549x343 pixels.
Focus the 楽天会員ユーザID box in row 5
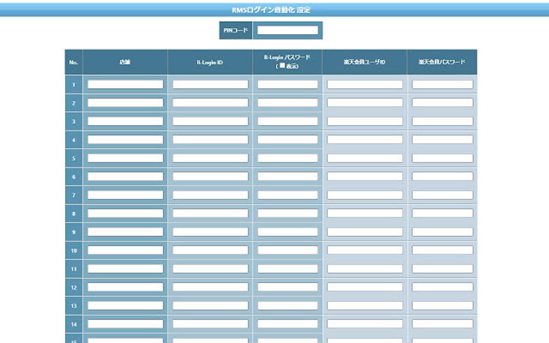click(365, 158)
